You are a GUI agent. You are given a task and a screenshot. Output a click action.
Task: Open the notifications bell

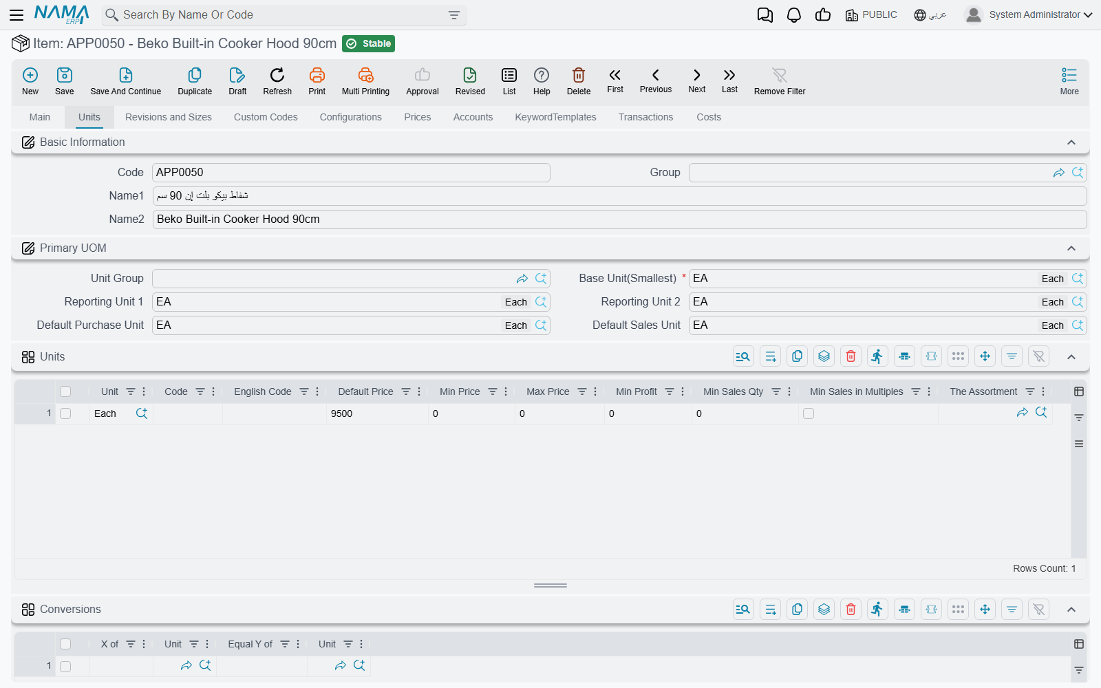[794, 15]
